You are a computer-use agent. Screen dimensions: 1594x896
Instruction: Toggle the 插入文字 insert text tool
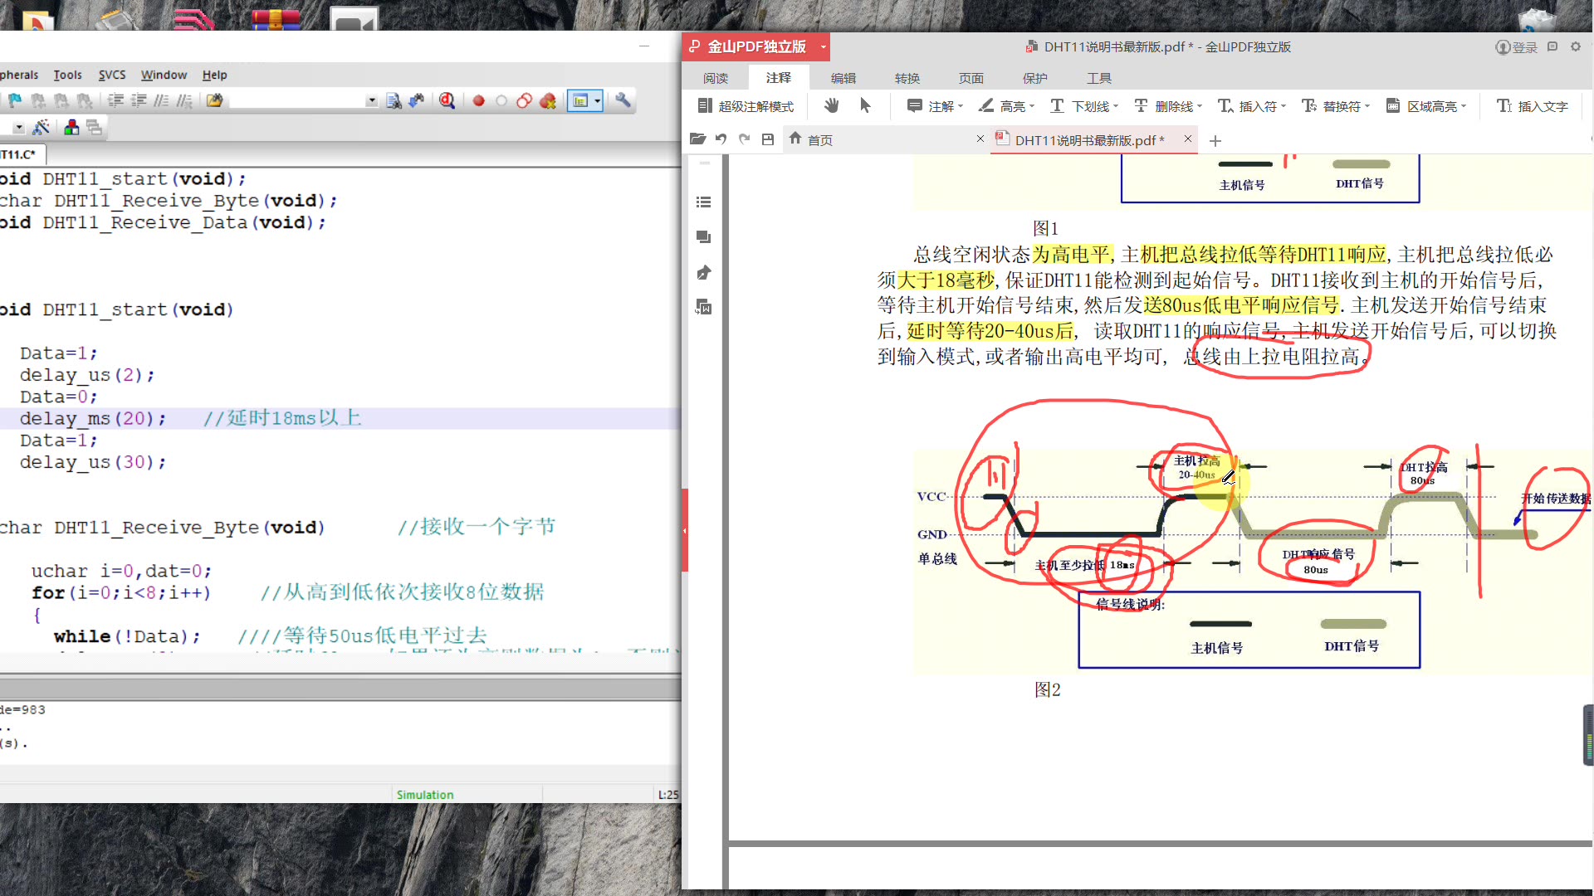click(x=1532, y=106)
